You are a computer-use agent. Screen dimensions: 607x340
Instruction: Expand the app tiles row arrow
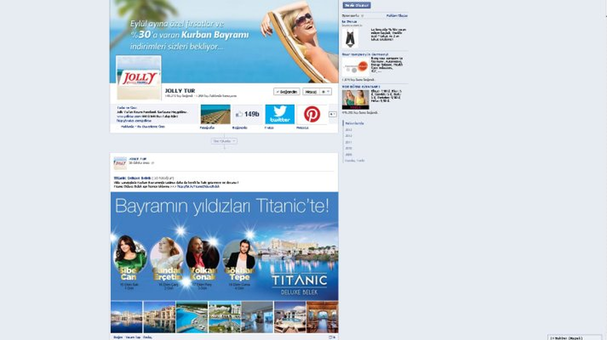point(332,114)
